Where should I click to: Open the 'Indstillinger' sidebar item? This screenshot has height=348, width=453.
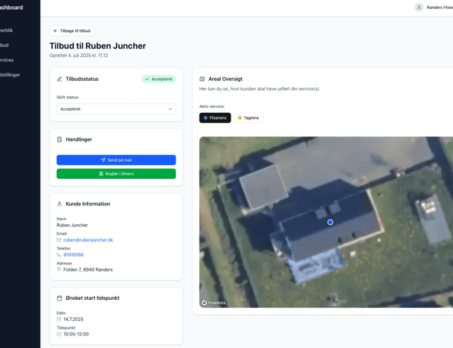point(10,75)
